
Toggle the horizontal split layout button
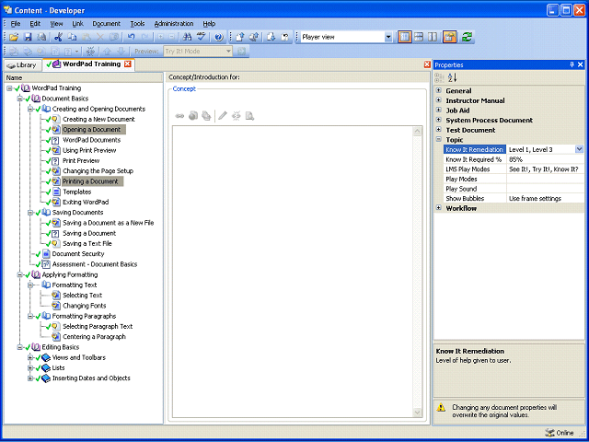pos(419,37)
